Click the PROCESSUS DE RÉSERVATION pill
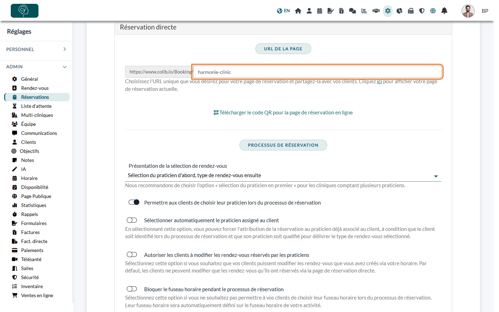This screenshot has height=312, width=499. [x=283, y=145]
